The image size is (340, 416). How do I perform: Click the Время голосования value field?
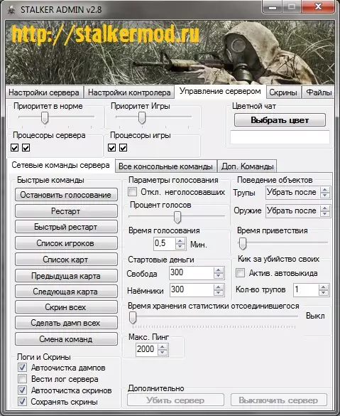coord(164,243)
